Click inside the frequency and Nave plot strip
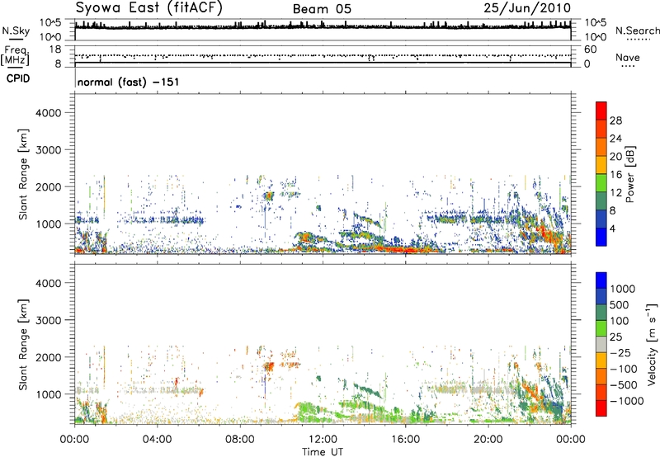 coord(323,56)
